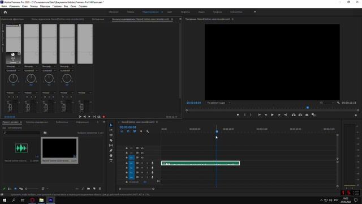Toggle Linked Selection in the timeline
Image resolution: width=362 pixels, height=204 pixels.
tap(135, 131)
